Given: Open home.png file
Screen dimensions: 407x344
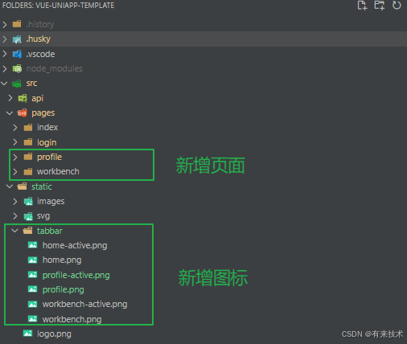Looking at the screenshot, I should (x=62, y=260).
